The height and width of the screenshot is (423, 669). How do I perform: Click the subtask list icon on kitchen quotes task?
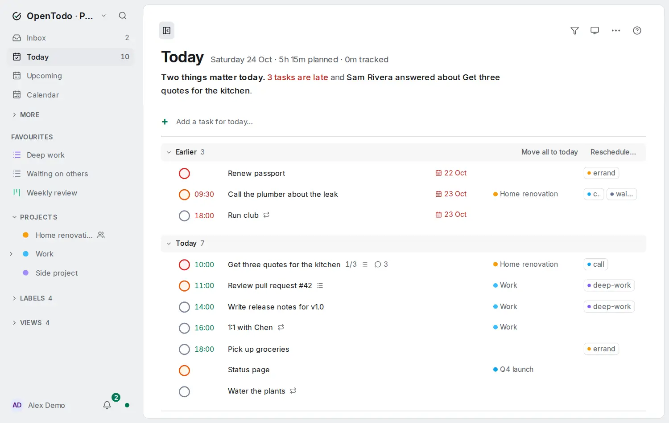pos(364,264)
